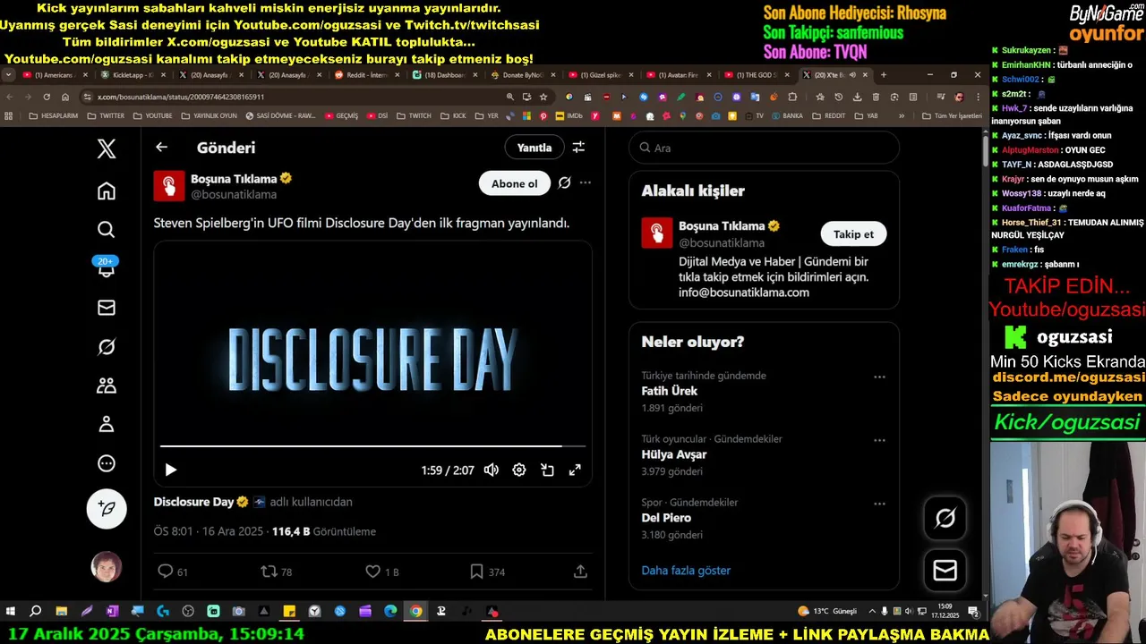Open the Explore search icon in X's sidebar

pos(107,230)
